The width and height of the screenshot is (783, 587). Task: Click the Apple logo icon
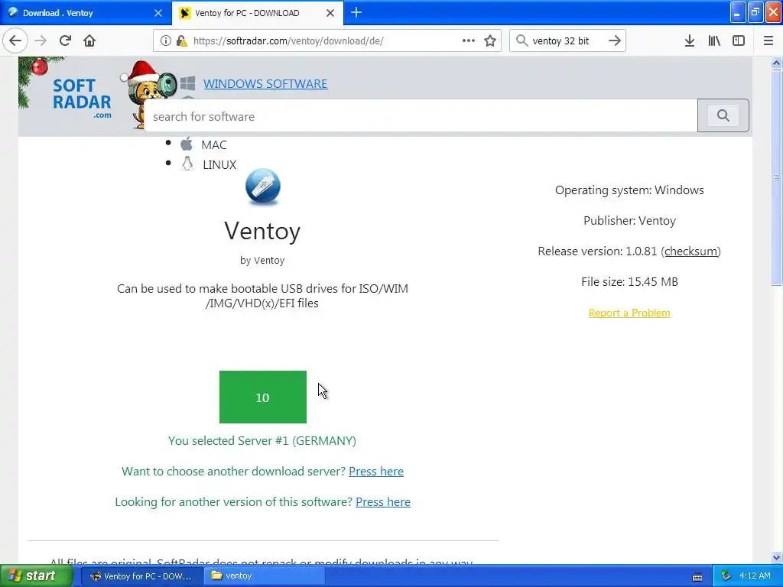pos(187,144)
